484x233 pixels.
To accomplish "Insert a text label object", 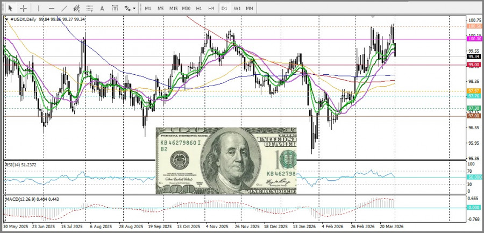I will pyautogui.click(x=115, y=9).
